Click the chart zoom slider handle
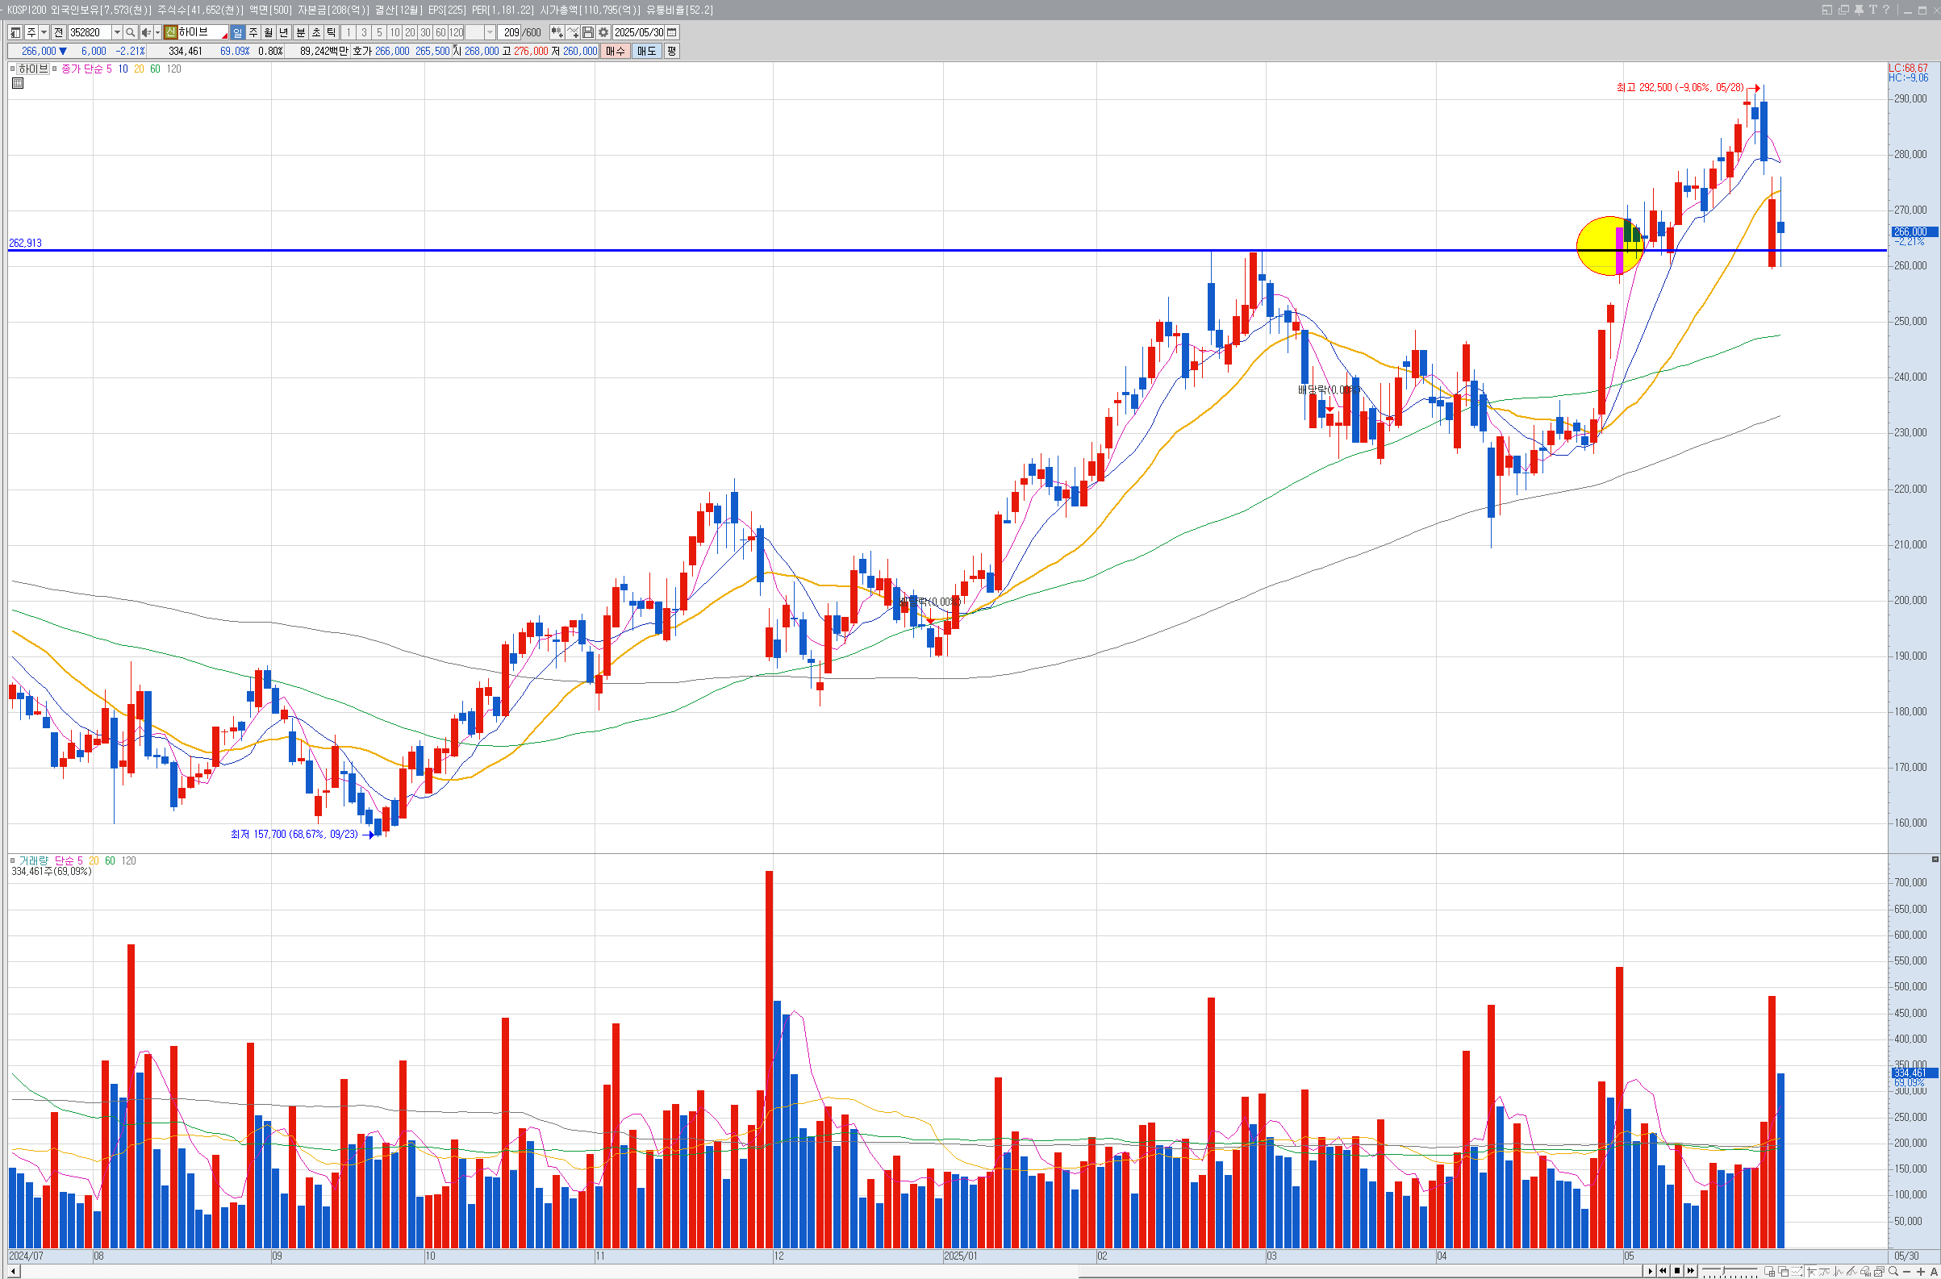Image resolution: width=1941 pixels, height=1279 pixels. click(1724, 1271)
